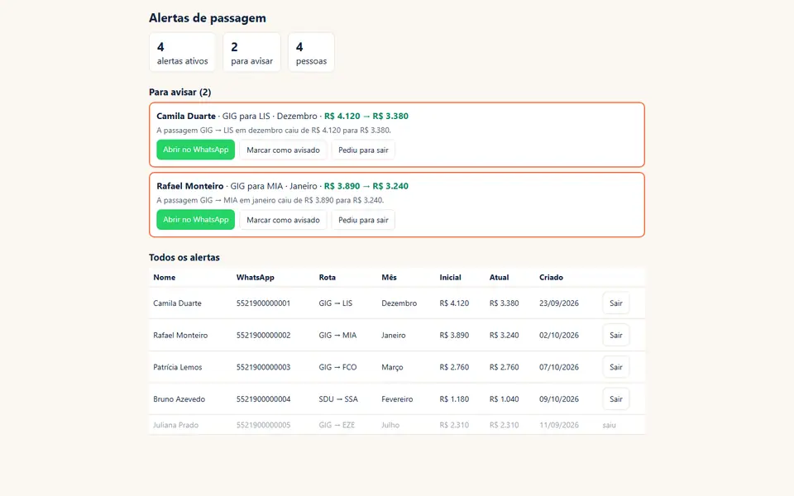794x496 pixels.
Task: Click created date 02/10/2026
Action: coord(559,335)
